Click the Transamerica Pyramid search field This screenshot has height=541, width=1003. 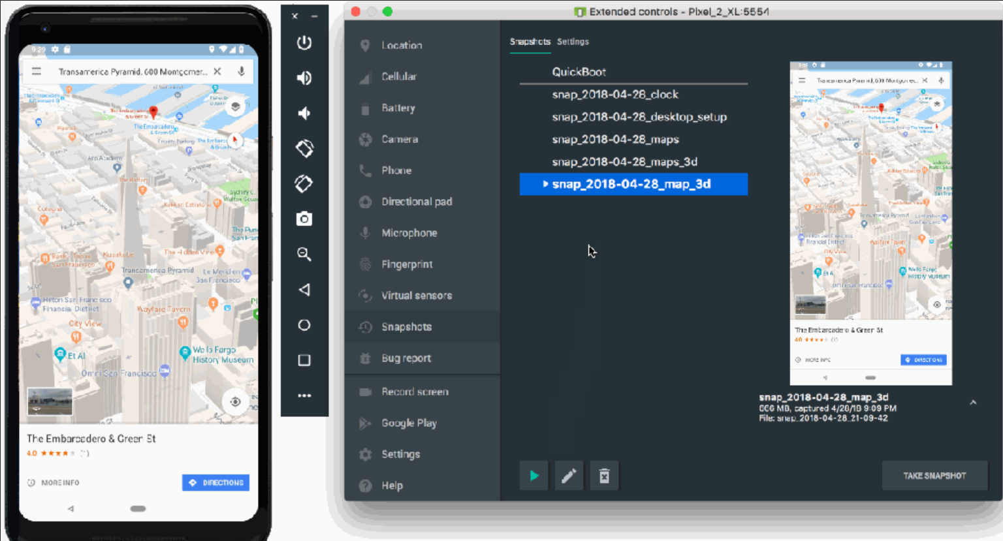(x=133, y=72)
